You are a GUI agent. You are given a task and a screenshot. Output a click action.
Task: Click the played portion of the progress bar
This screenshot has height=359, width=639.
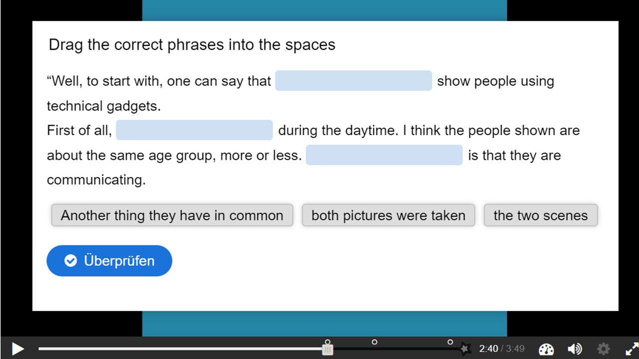180,349
